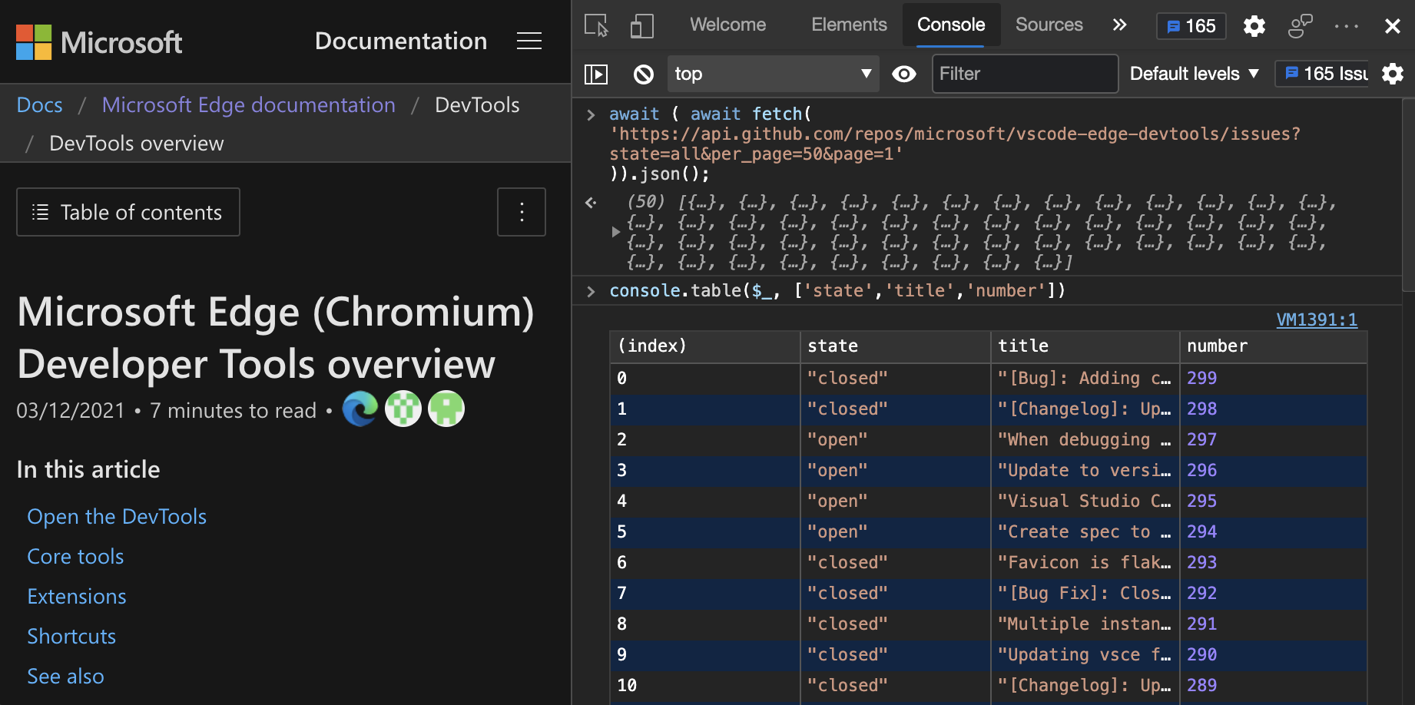
Task: Click the Microsoft logo
Action: (x=99, y=41)
